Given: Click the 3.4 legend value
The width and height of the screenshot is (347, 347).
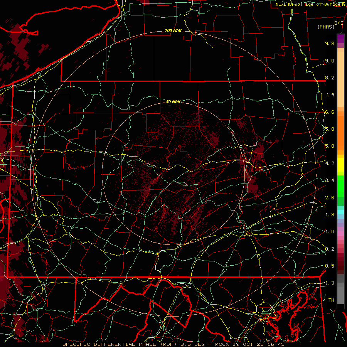Looking at the screenshot, I should click(330, 180).
